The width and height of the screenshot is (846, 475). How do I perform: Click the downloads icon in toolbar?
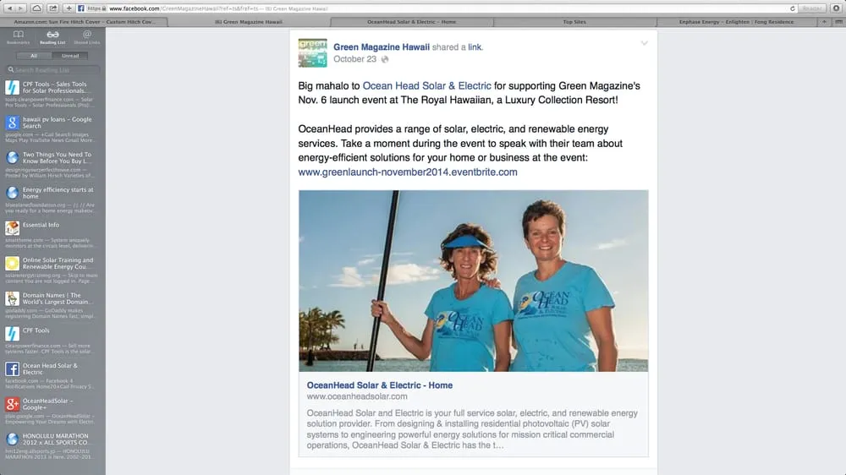[x=837, y=8]
